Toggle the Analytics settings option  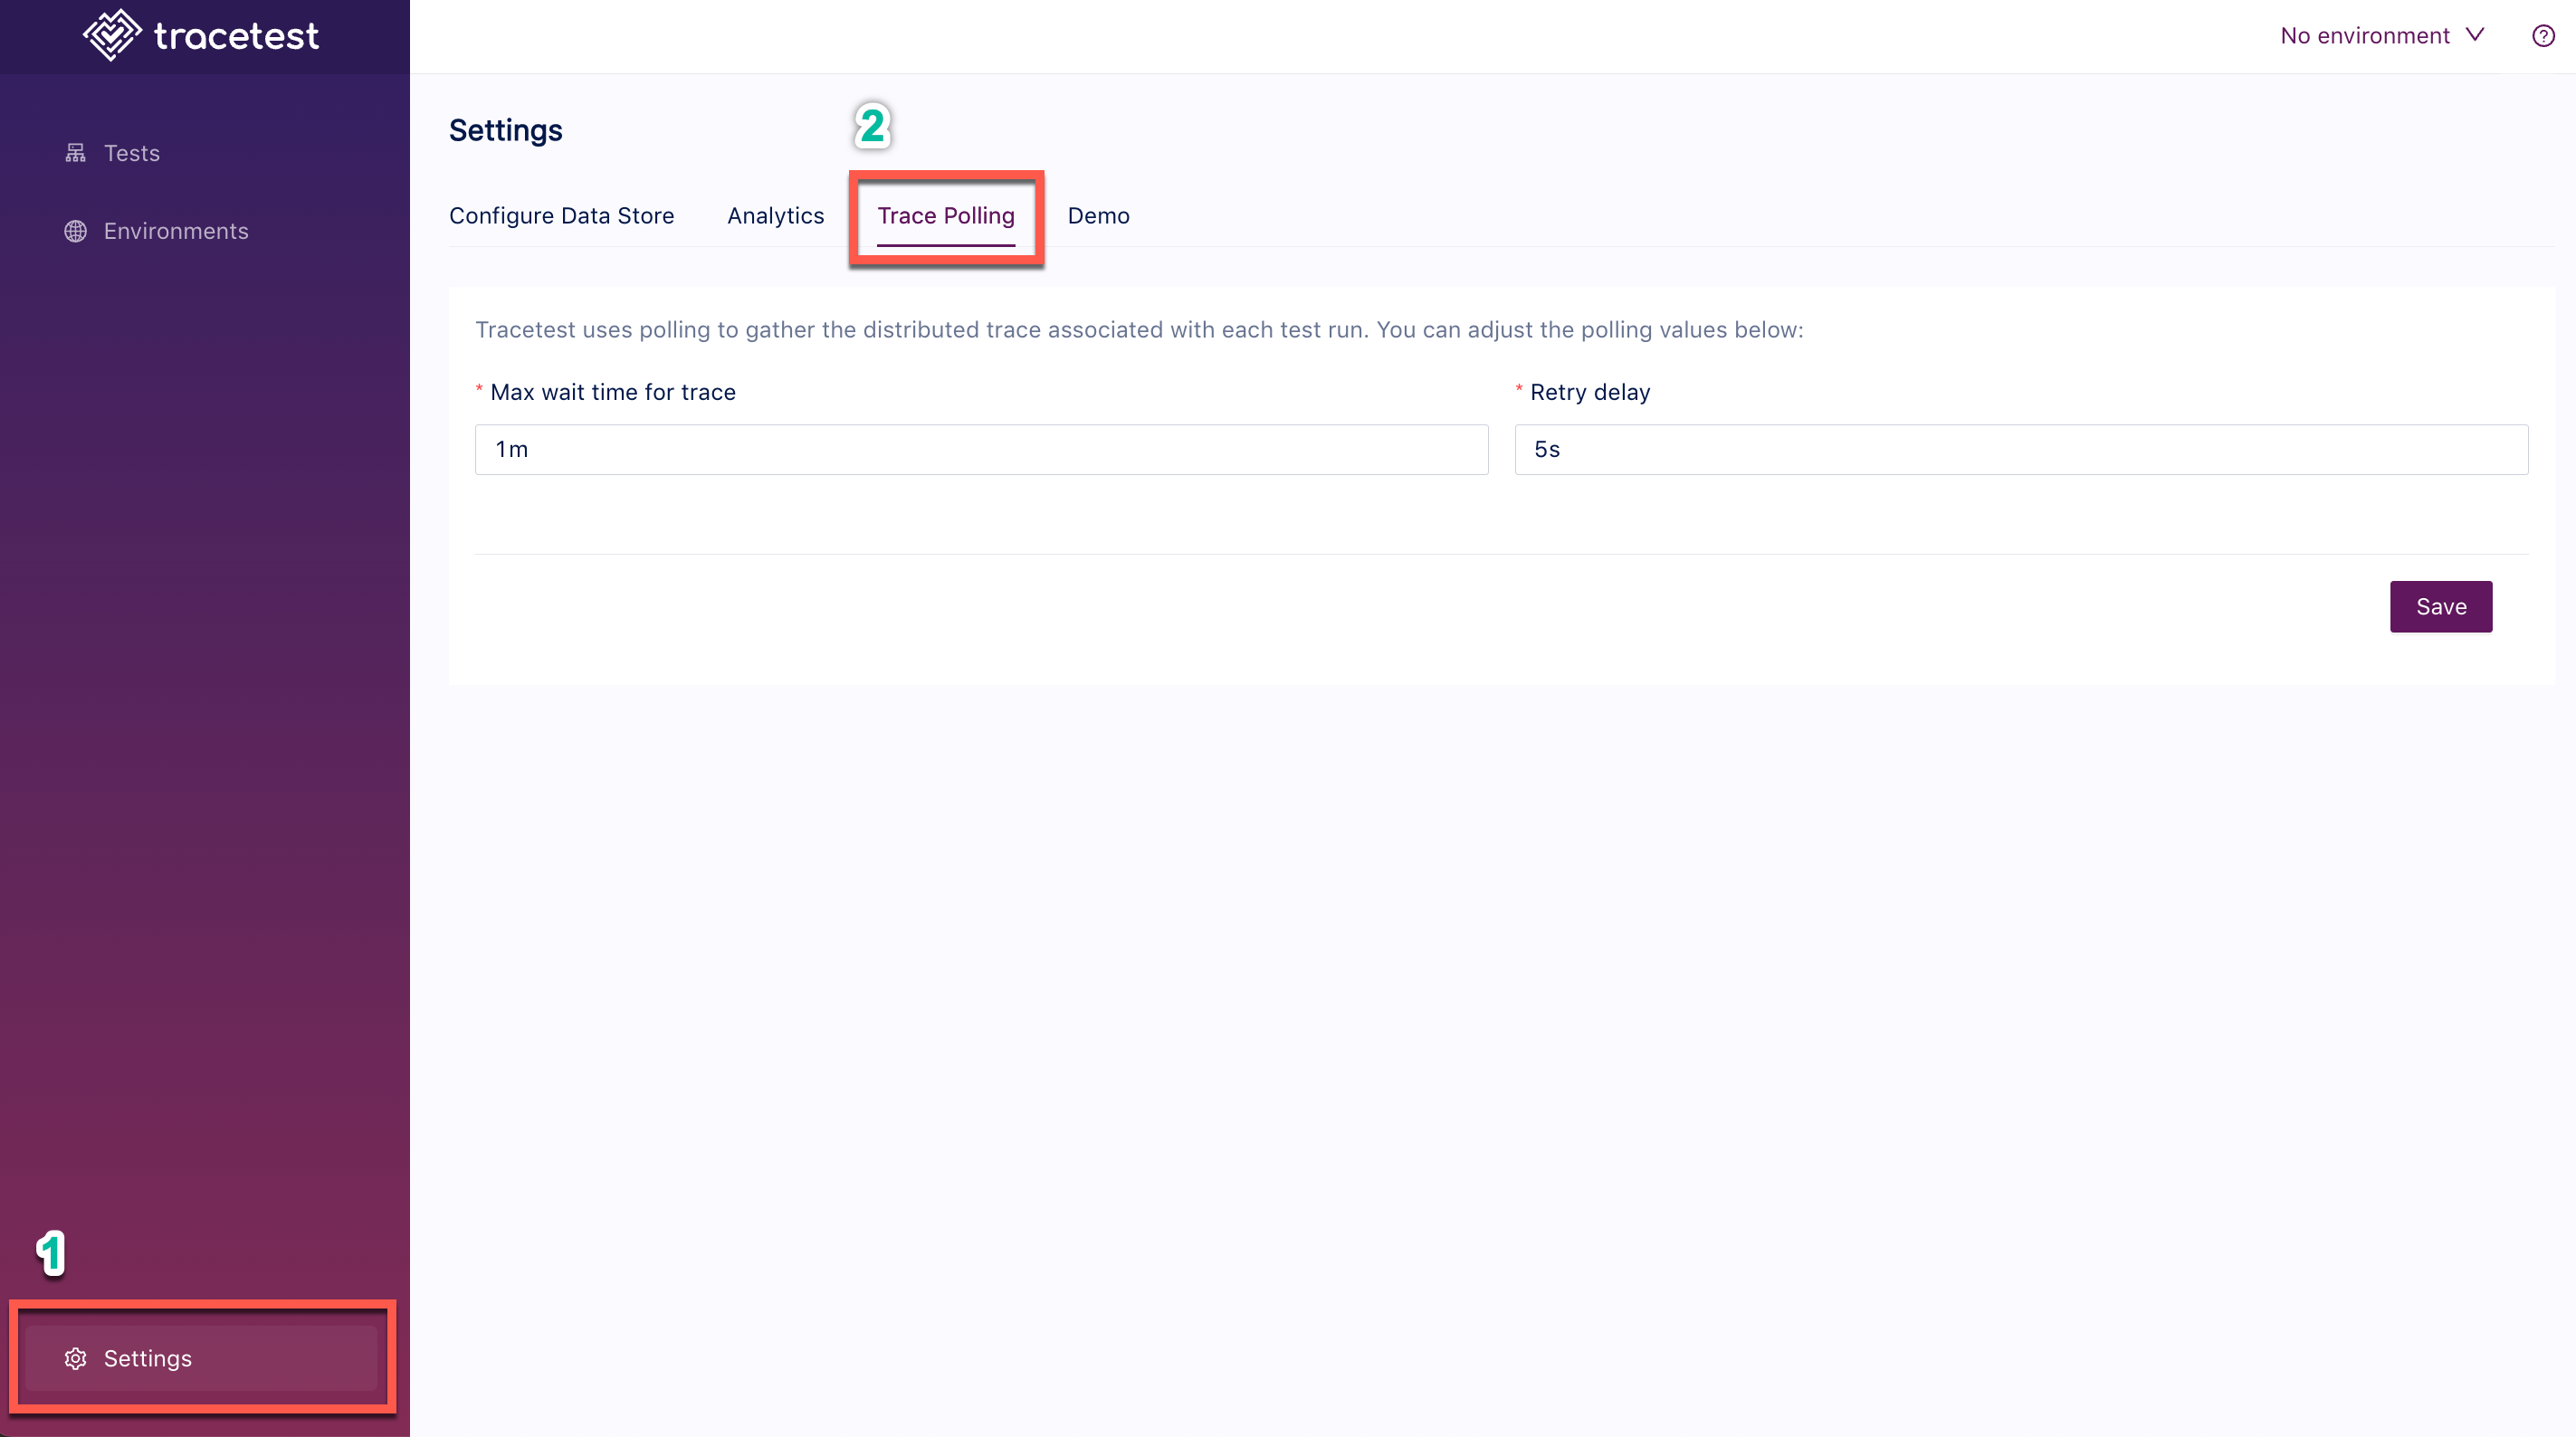point(775,214)
